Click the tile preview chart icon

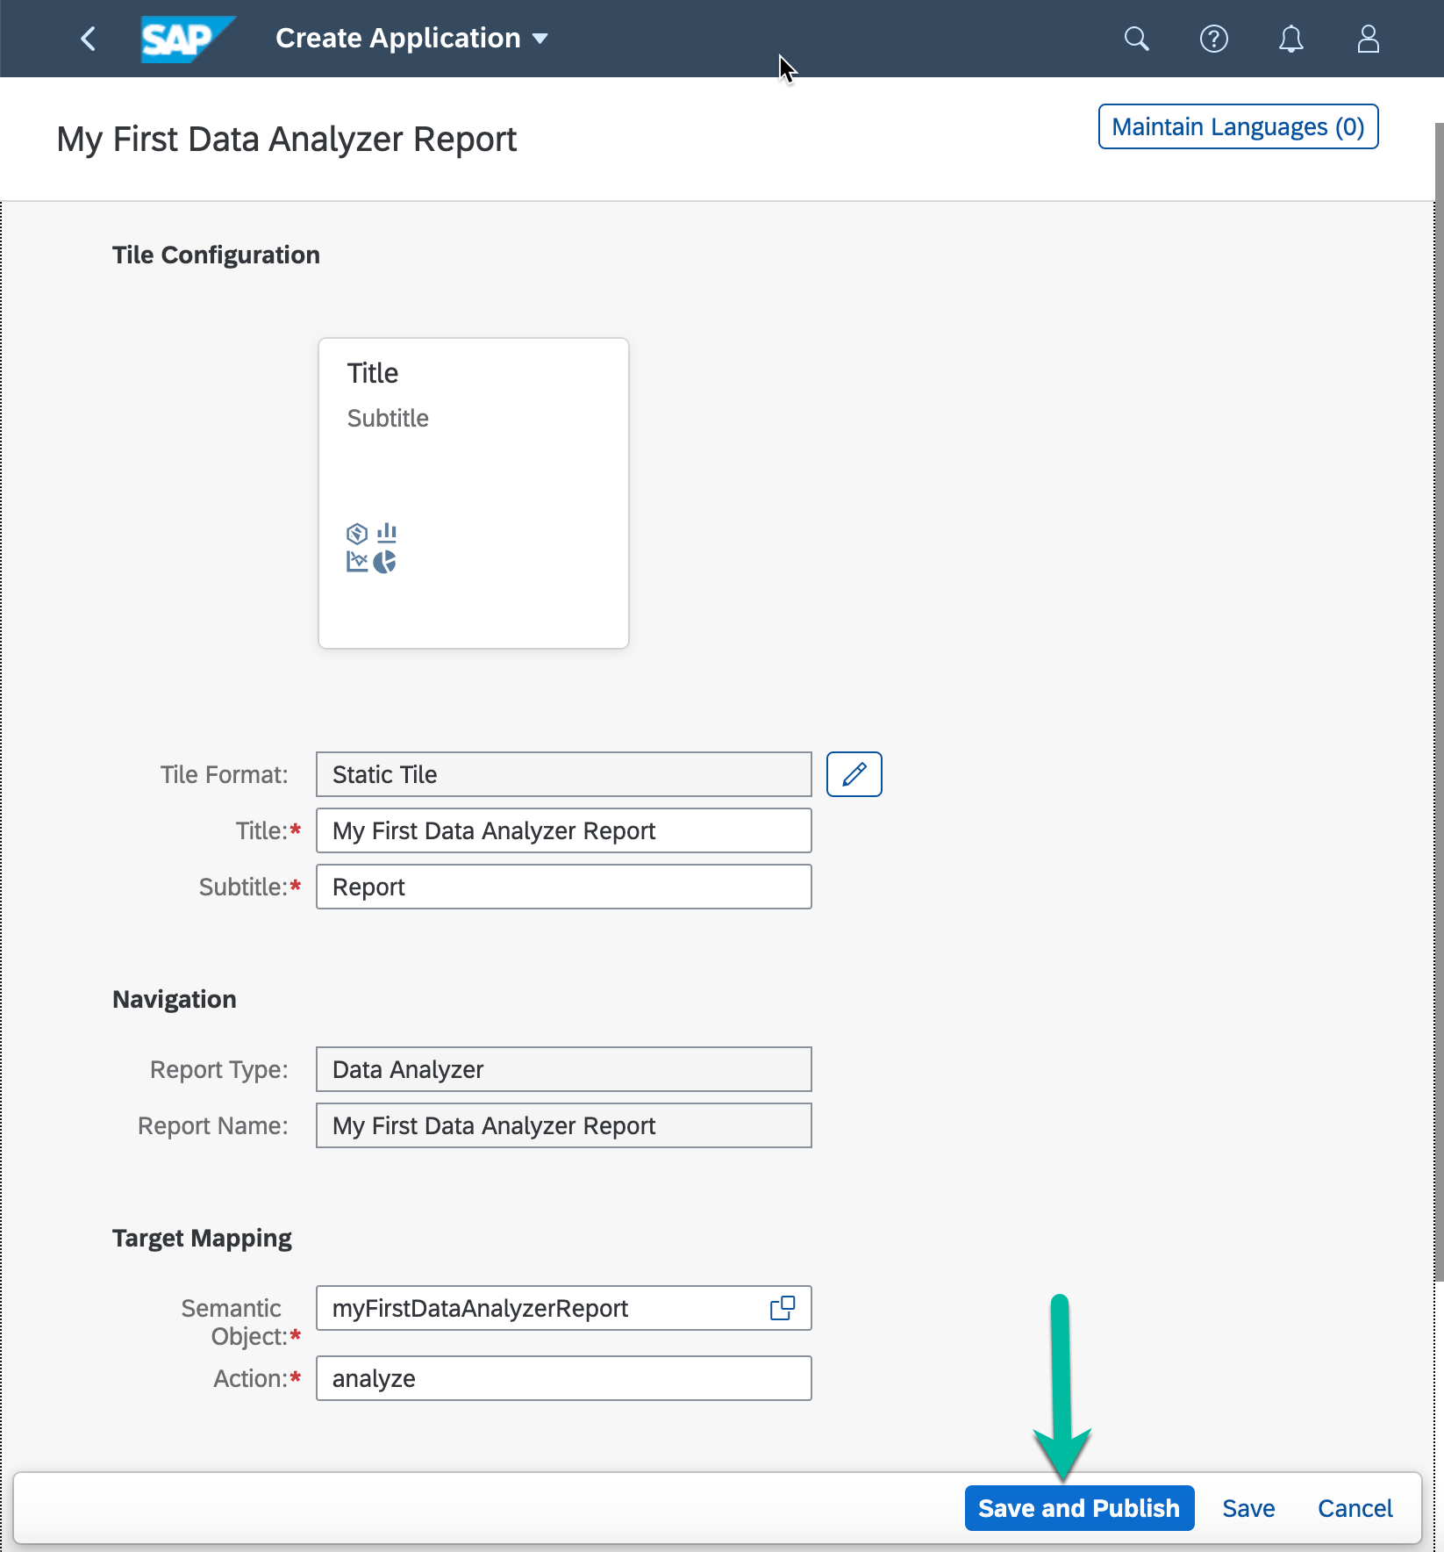click(371, 548)
